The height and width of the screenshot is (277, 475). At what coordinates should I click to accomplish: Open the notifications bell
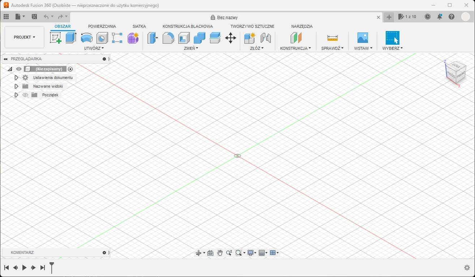[440, 17]
